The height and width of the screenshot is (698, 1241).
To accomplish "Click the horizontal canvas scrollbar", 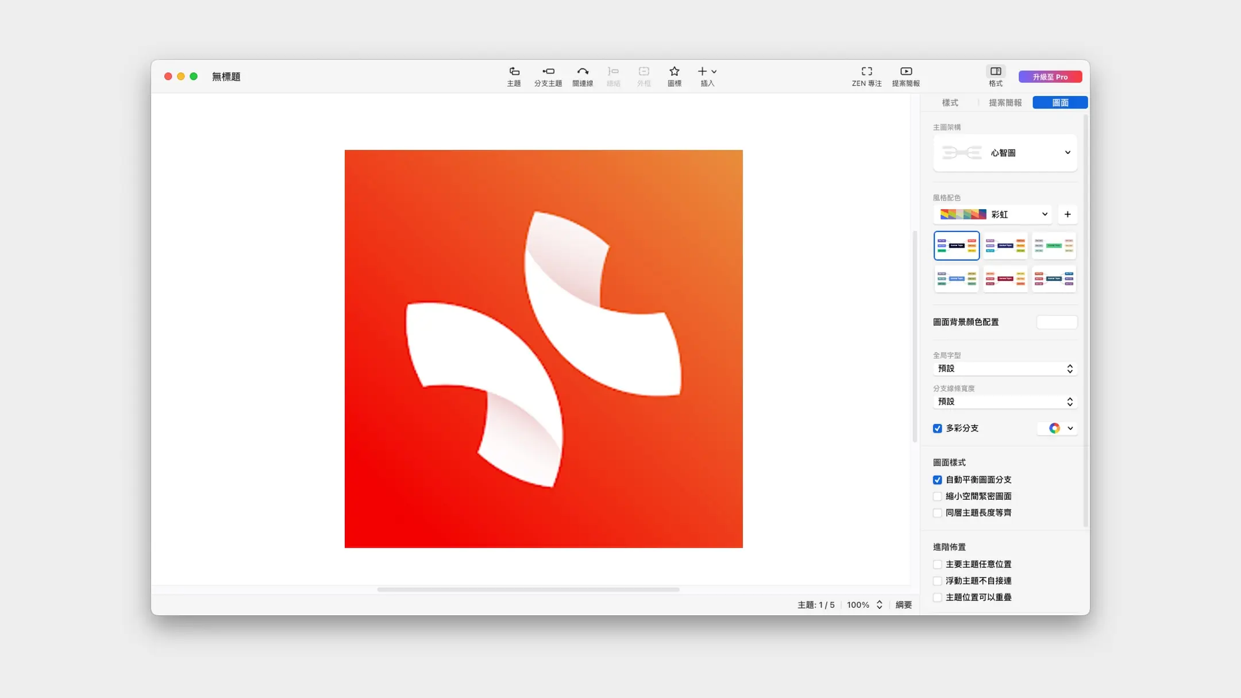I will [529, 589].
